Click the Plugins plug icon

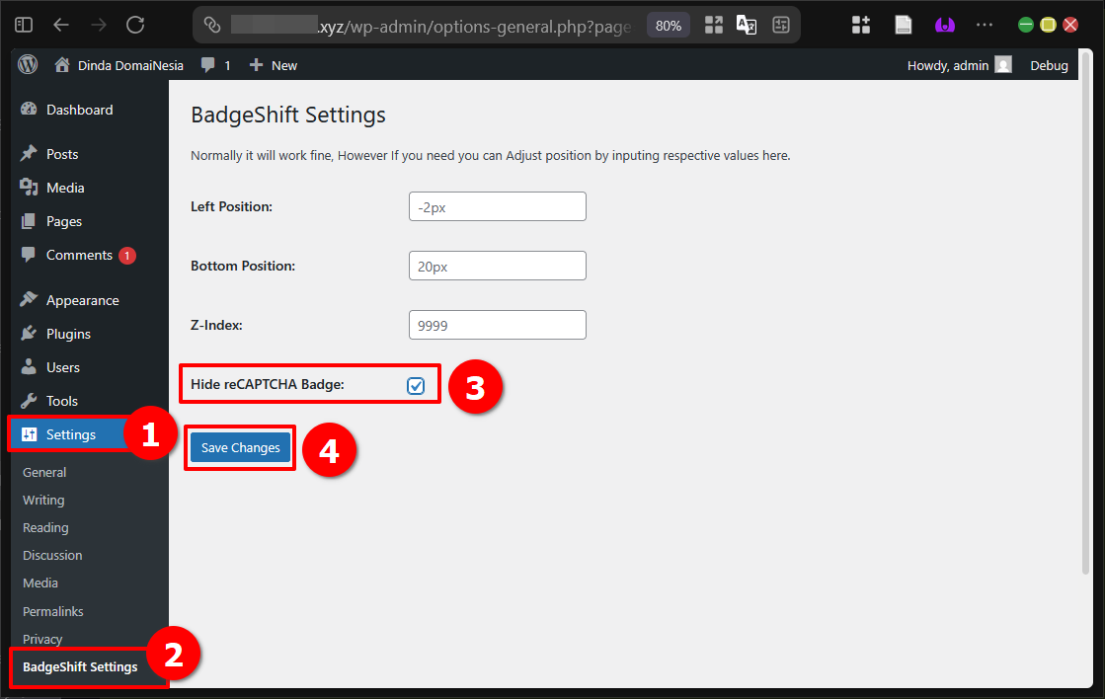29,334
